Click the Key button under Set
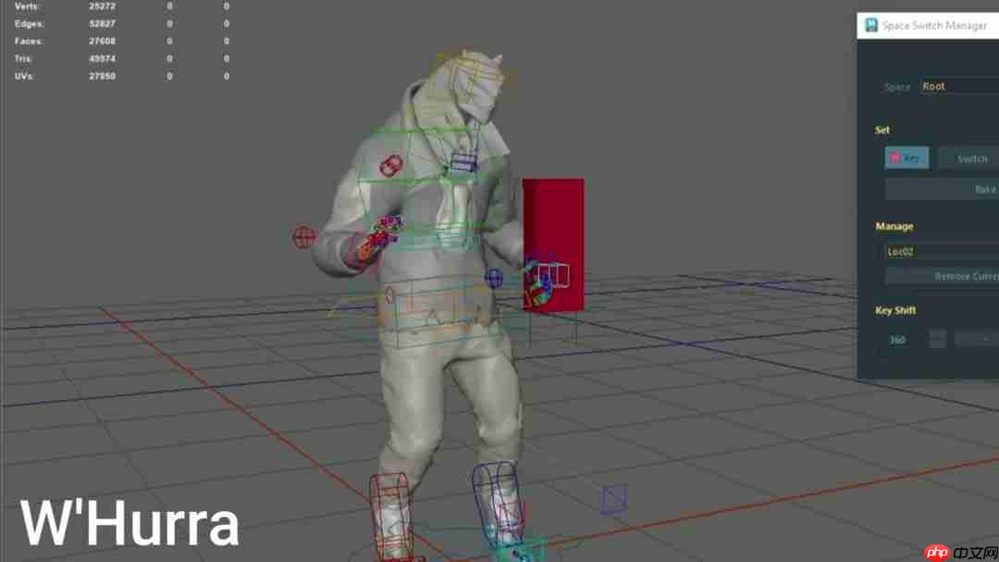Screen dimensions: 999x562 [x=906, y=157]
